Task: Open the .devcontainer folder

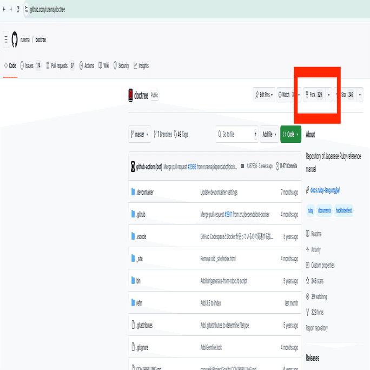Action: point(145,192)
